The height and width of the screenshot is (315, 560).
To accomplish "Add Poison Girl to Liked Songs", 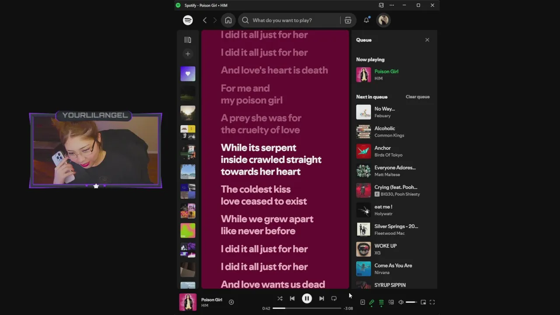I will pyautogui.click(x=231, y=302).
